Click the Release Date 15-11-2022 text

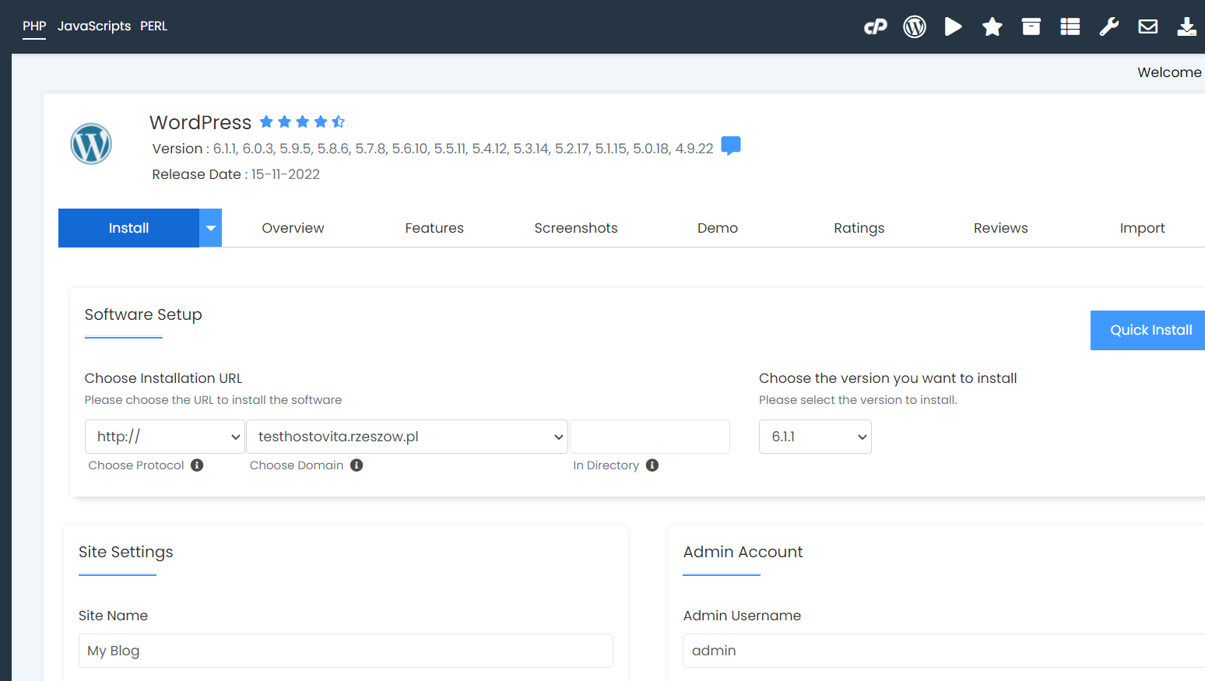(236, 174)
